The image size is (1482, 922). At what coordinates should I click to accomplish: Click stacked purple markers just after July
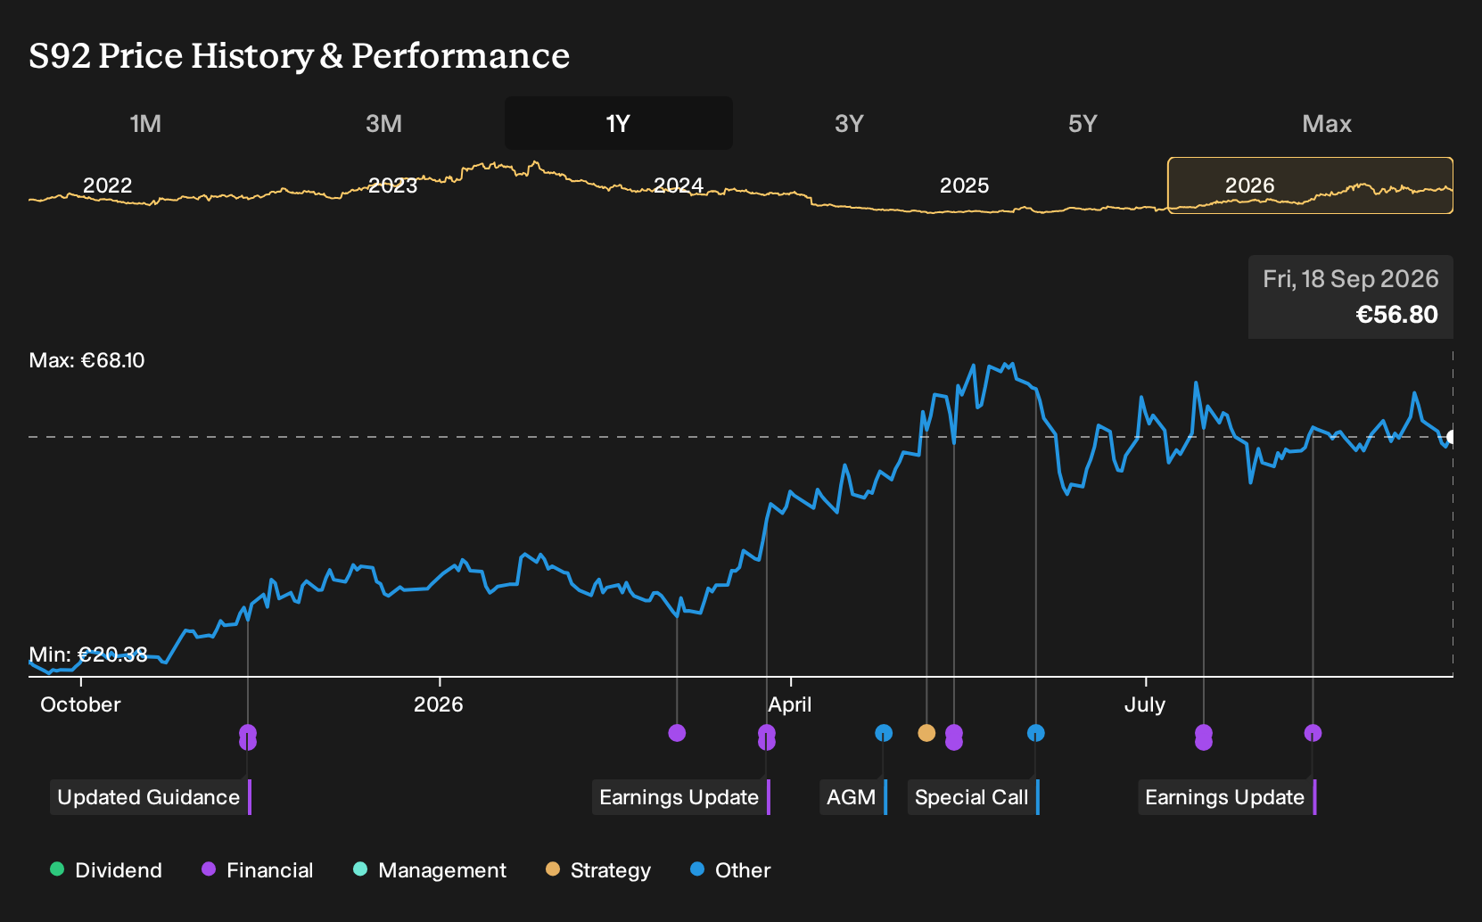1204,737
